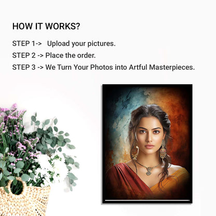Screen dimensions: 216x216
Task: Click "We Turn Your Photos into Artful Masterpieces."
Action: (x=120, y=67)
